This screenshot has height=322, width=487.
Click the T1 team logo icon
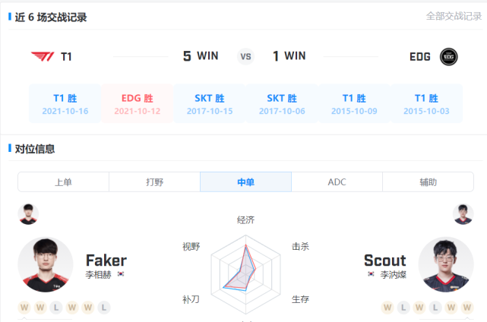[x=41, y=56]
